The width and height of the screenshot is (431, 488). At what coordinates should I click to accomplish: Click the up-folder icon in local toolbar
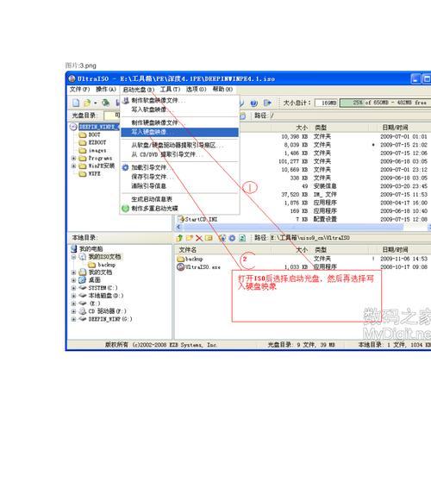point(179,238)
